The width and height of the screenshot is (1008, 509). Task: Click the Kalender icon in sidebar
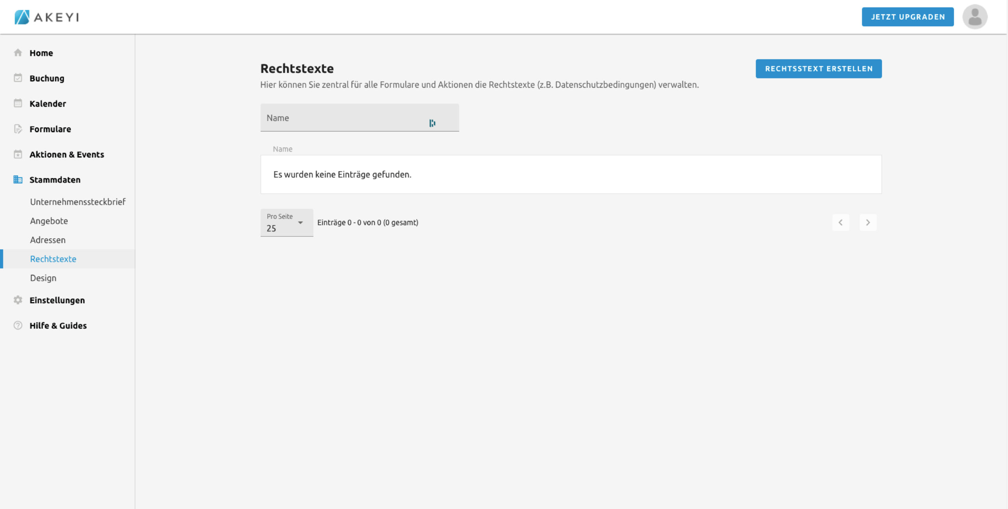pos(18,104)
